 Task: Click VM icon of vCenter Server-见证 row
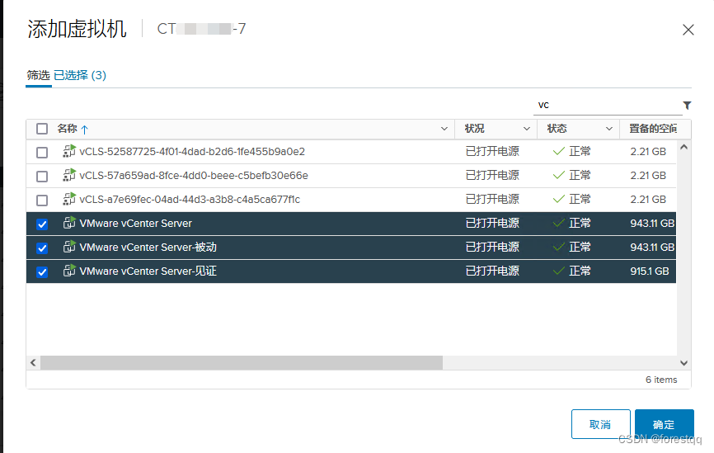pyautogui.click(x=69, y=271)
